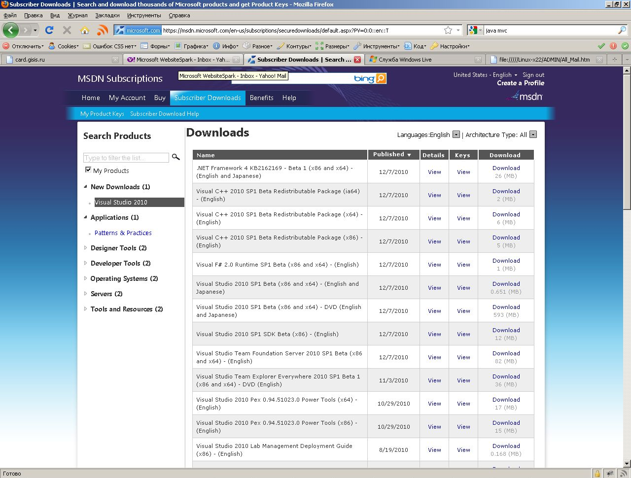Click the Sign out link
631x478 pixels.
[x=533, y=75]
